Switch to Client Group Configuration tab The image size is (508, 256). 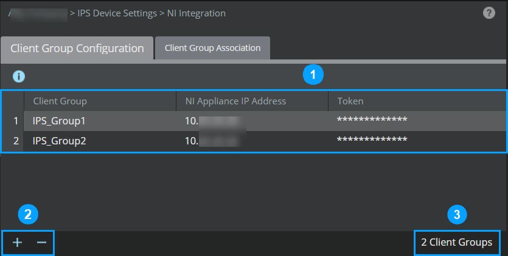77,48
